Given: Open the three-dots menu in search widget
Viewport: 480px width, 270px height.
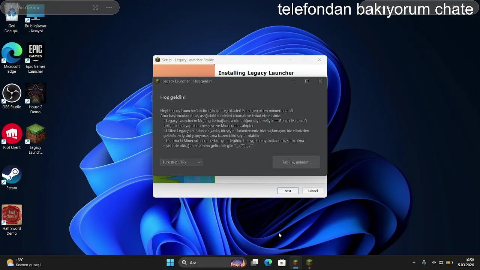Looking at the screenshot, I should [x=109, y=7].
